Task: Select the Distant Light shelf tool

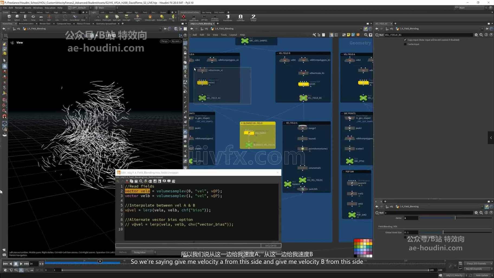Action: click(162, 18)
